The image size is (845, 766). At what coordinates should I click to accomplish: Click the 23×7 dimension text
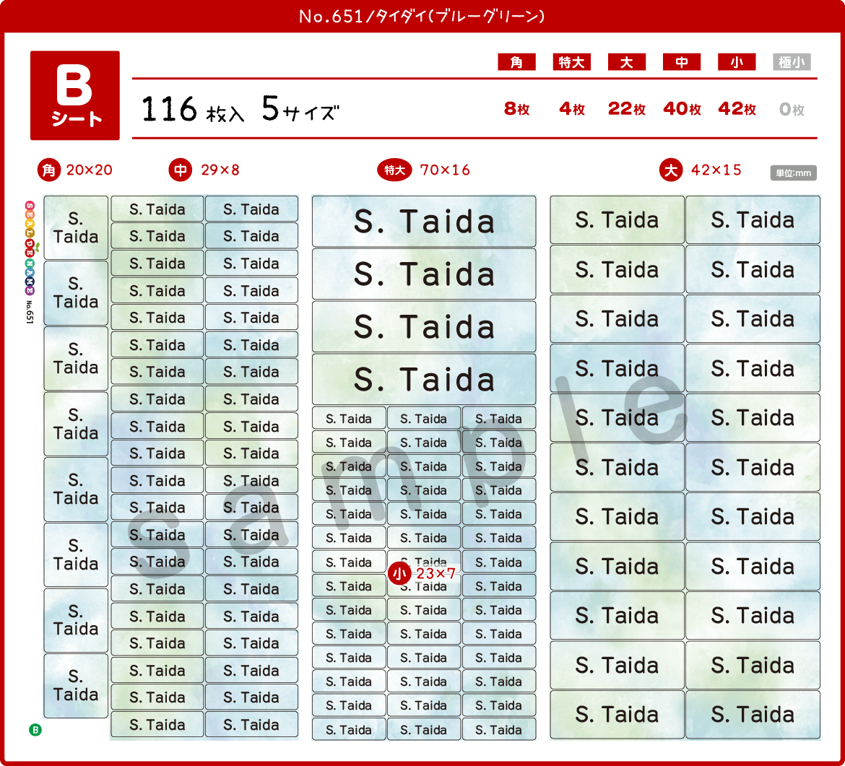(x=436, y=574)
